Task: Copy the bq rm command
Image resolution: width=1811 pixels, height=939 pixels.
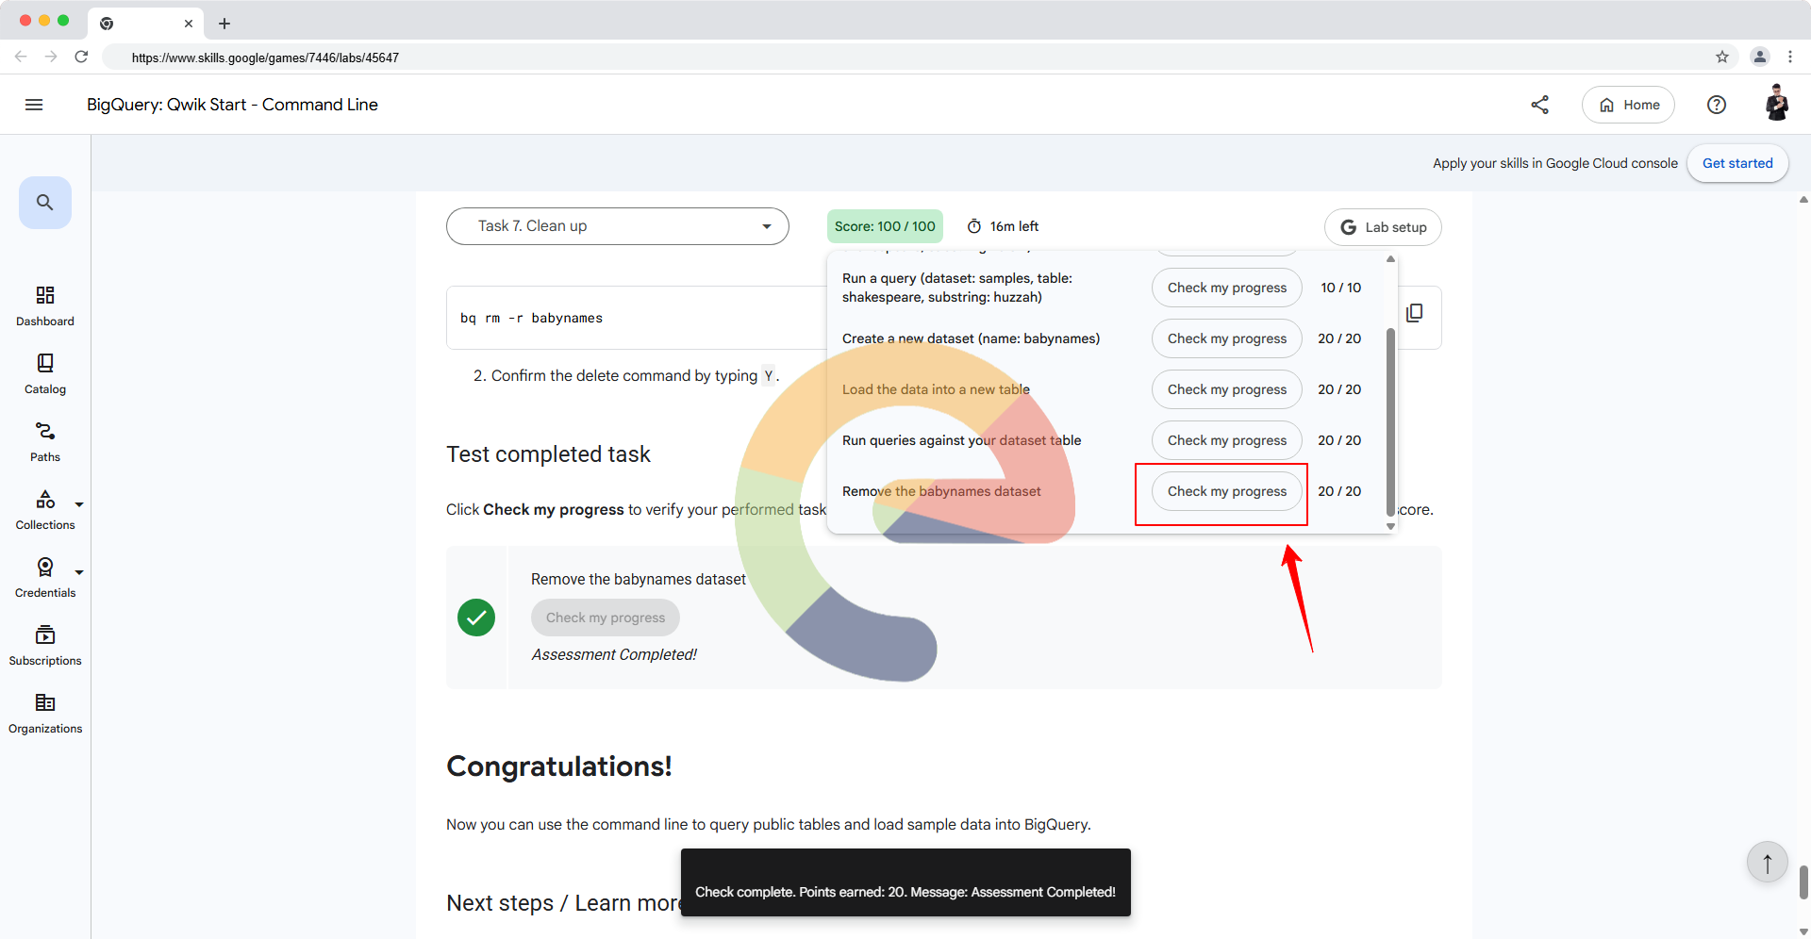Action: click(1415, 313)
